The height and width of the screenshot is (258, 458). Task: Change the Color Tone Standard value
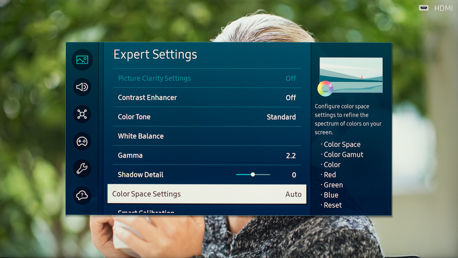[281, 117]
